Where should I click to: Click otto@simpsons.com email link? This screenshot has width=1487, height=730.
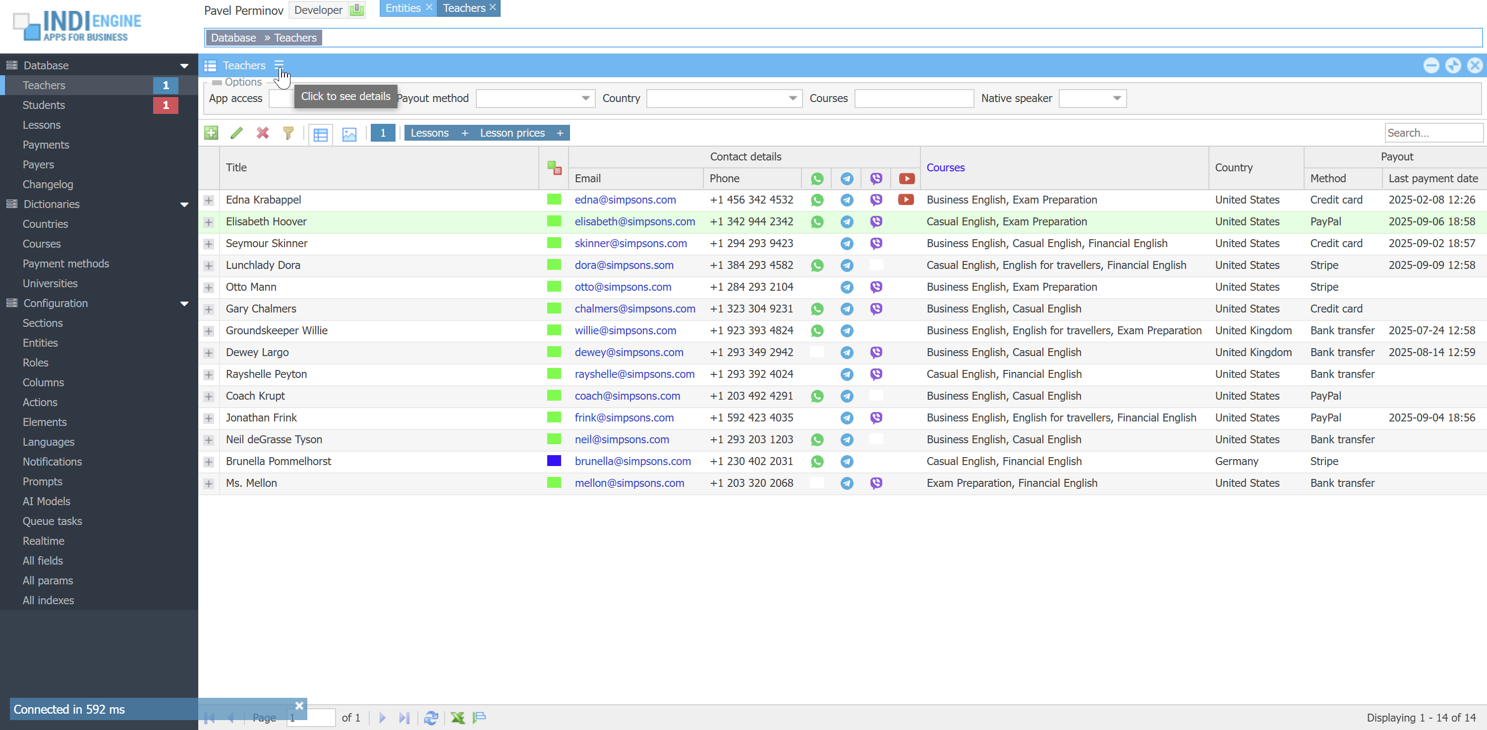pyautogui.click(x=623, y=287)
